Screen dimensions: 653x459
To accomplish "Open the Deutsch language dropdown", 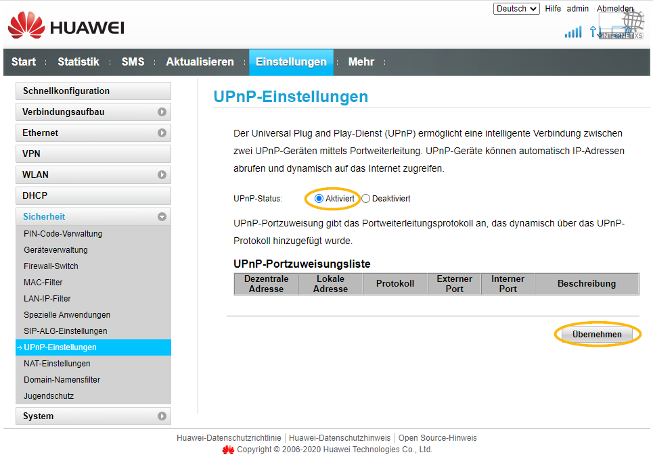I will [x=516, y=9].
